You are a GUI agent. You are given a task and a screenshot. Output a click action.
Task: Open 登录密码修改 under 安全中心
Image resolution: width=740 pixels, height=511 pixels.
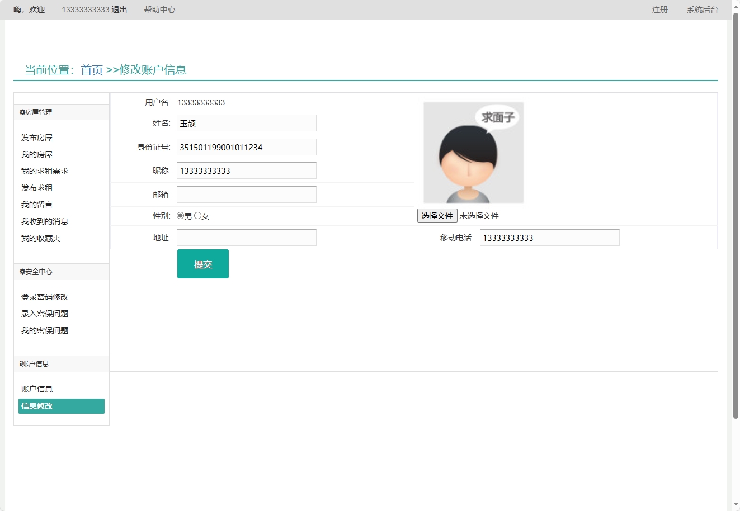click(44, 297)
